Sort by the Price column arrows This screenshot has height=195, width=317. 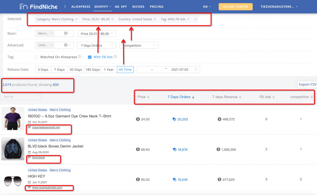point(148,97)
